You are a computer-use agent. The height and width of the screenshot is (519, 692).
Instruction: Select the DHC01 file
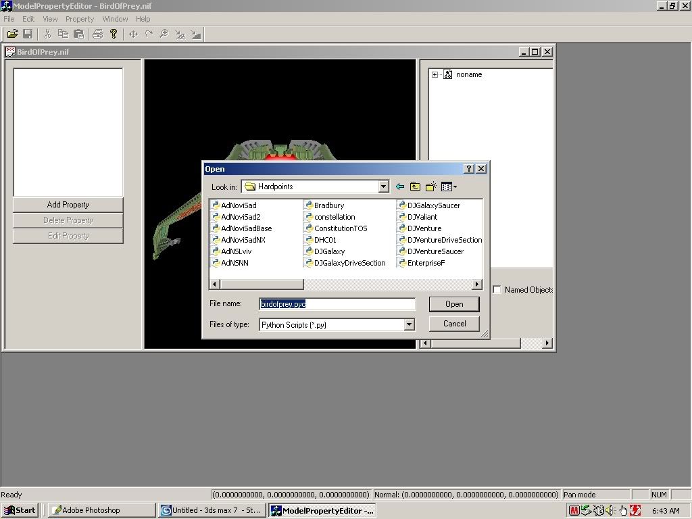(x=321, y=240)
